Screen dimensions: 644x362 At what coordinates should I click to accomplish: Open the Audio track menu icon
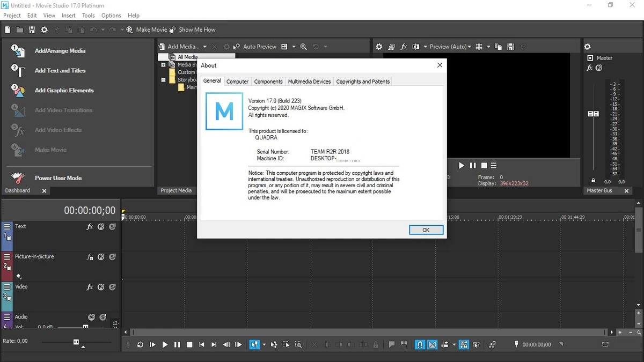[7, 317]
